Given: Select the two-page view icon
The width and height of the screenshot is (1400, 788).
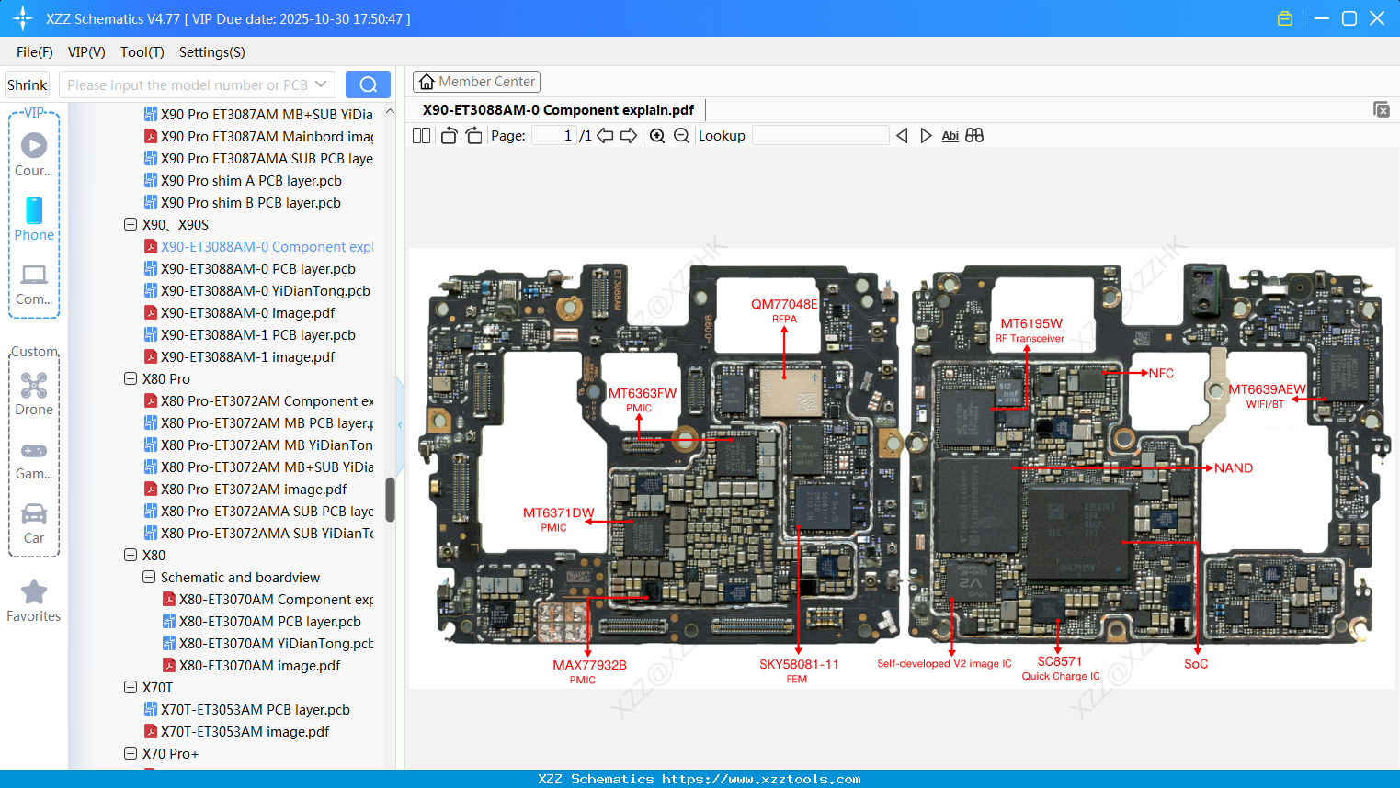Looking at the screenshot, I should click(x=421, y=135).
